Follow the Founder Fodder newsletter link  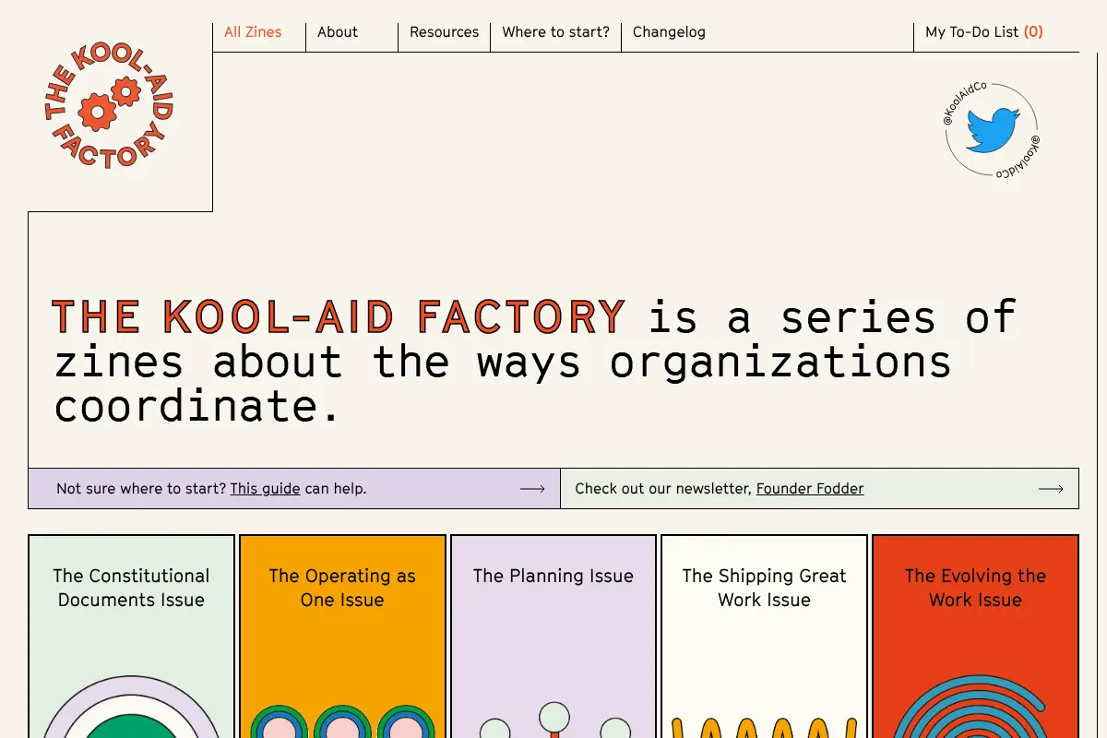(x=810, y=489)
